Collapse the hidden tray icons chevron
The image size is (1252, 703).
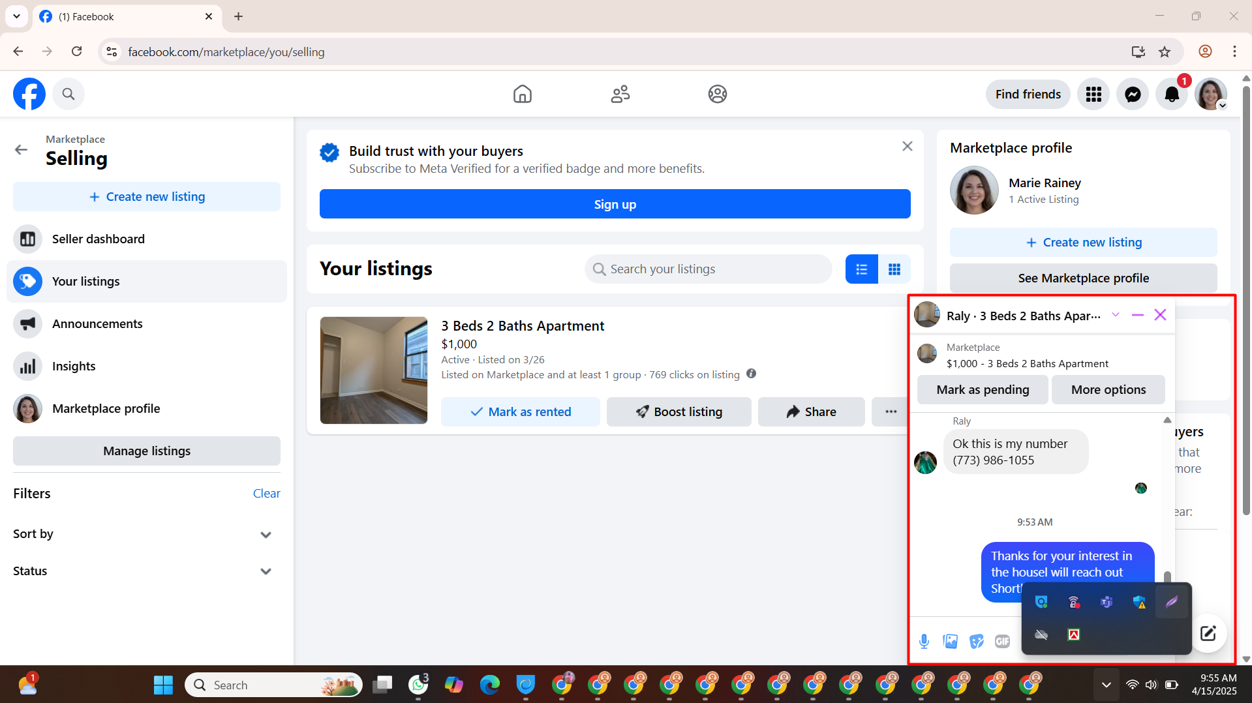[x=1106, y=685]
